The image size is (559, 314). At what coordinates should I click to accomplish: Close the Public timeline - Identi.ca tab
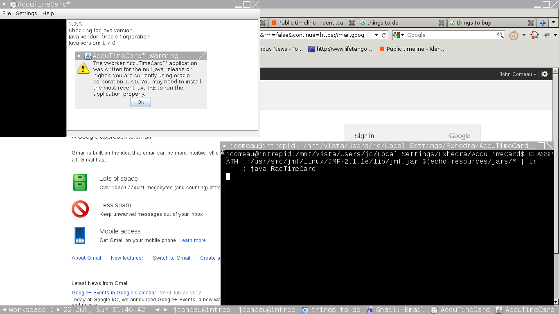[x=352, y=23]
